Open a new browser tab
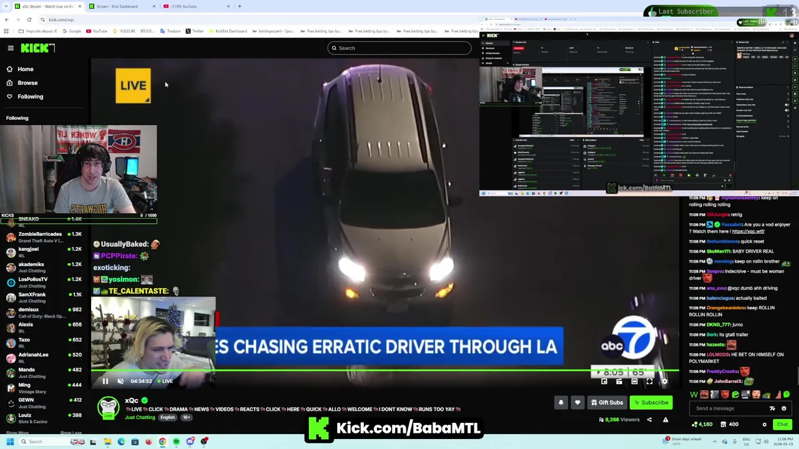799x449 pixels. pos(240,6)
